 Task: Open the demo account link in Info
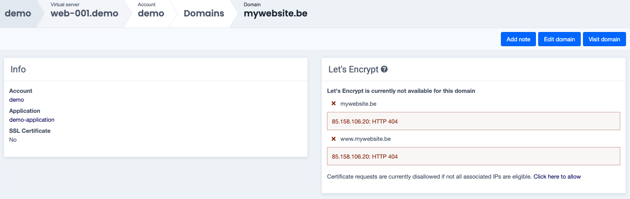[x=16, y=100]
